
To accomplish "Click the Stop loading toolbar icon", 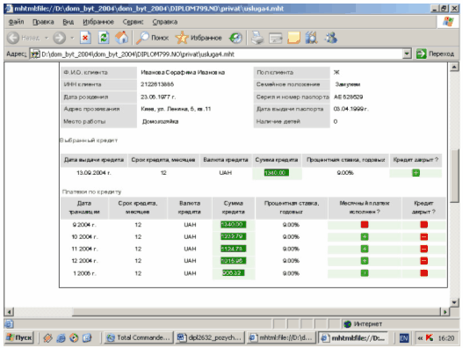I will tap(85, 38).
